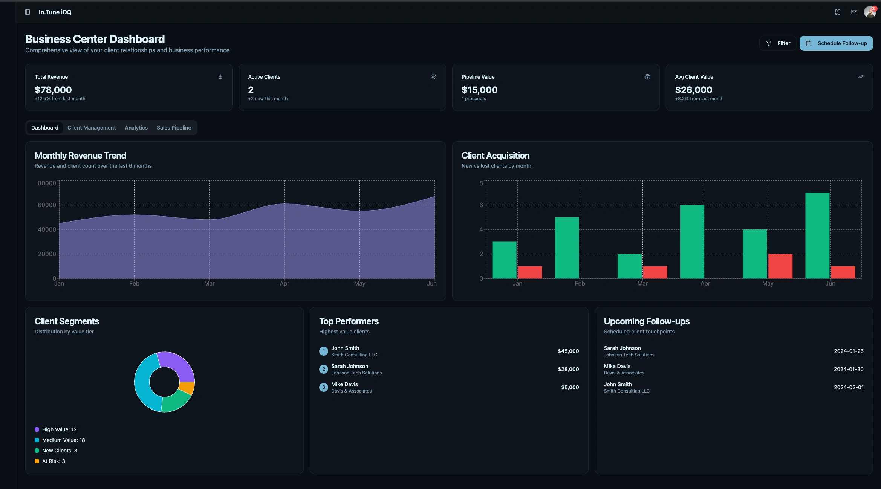Click the green June bar in Client Acquisition
Screen dimensions: 881x489
point(817,235)
